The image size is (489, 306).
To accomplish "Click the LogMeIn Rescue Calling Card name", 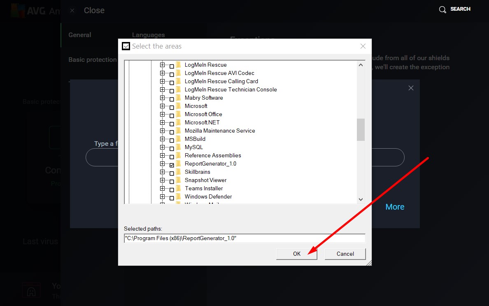I will 221,82.
